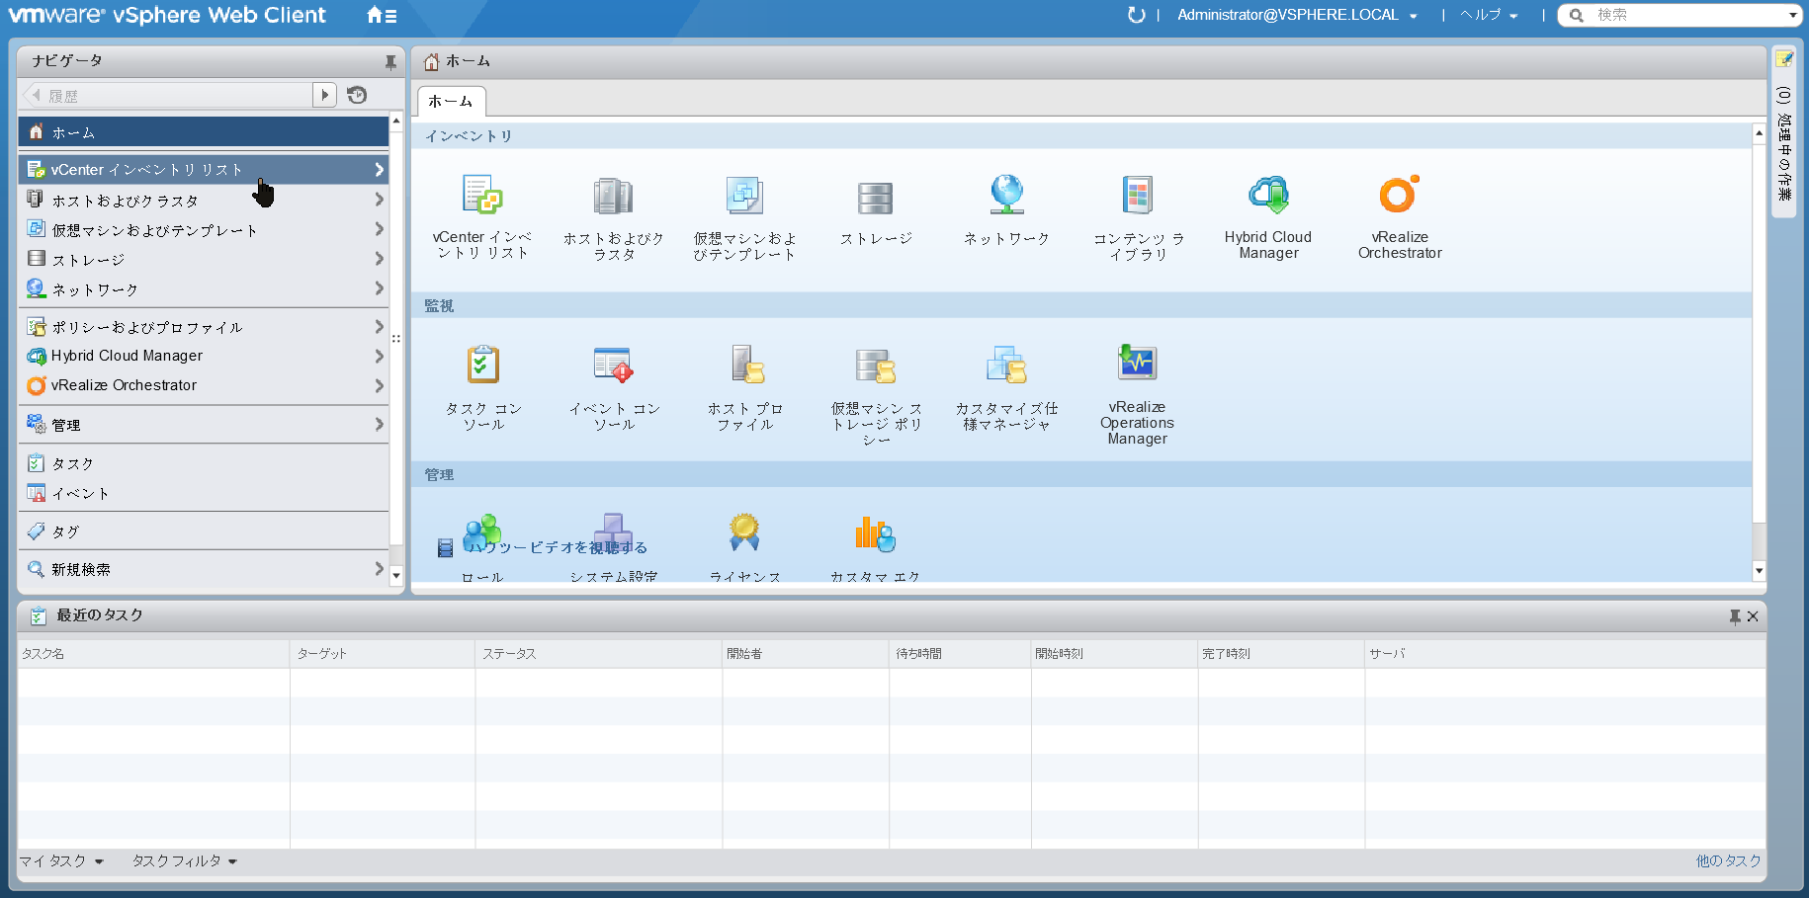The image size is (1809, 898).
Task: Open the 仮想マシンおよびテンプレート home icon
Action: [x=744, y=196]
